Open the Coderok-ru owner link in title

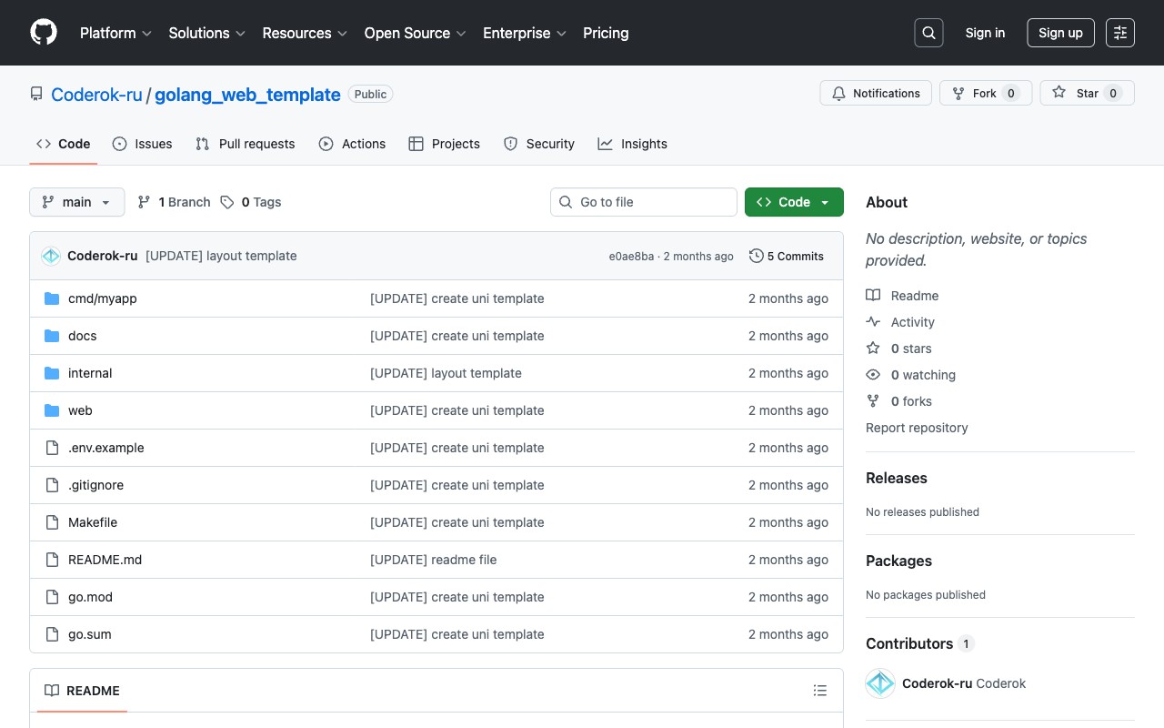96,95
